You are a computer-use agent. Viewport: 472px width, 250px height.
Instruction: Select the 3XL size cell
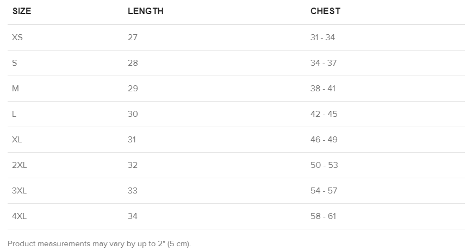(x=20, y=191)
